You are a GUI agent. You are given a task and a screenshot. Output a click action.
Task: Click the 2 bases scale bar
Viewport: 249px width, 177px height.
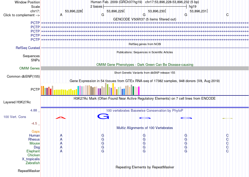click(x=145, y=7)
